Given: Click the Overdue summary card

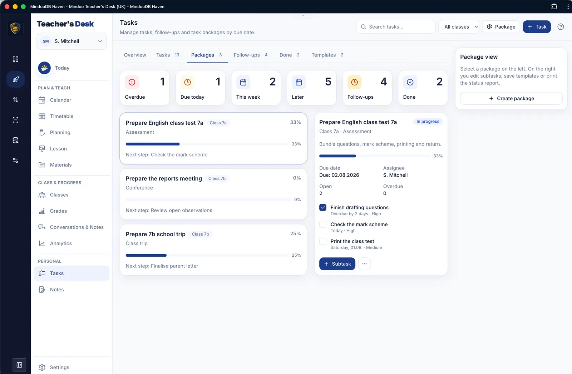Looking at the screenshot, I should [144, 88].
